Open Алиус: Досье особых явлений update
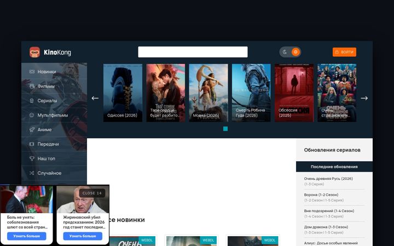The image size is (394, 246). click(x=331, y=243)
